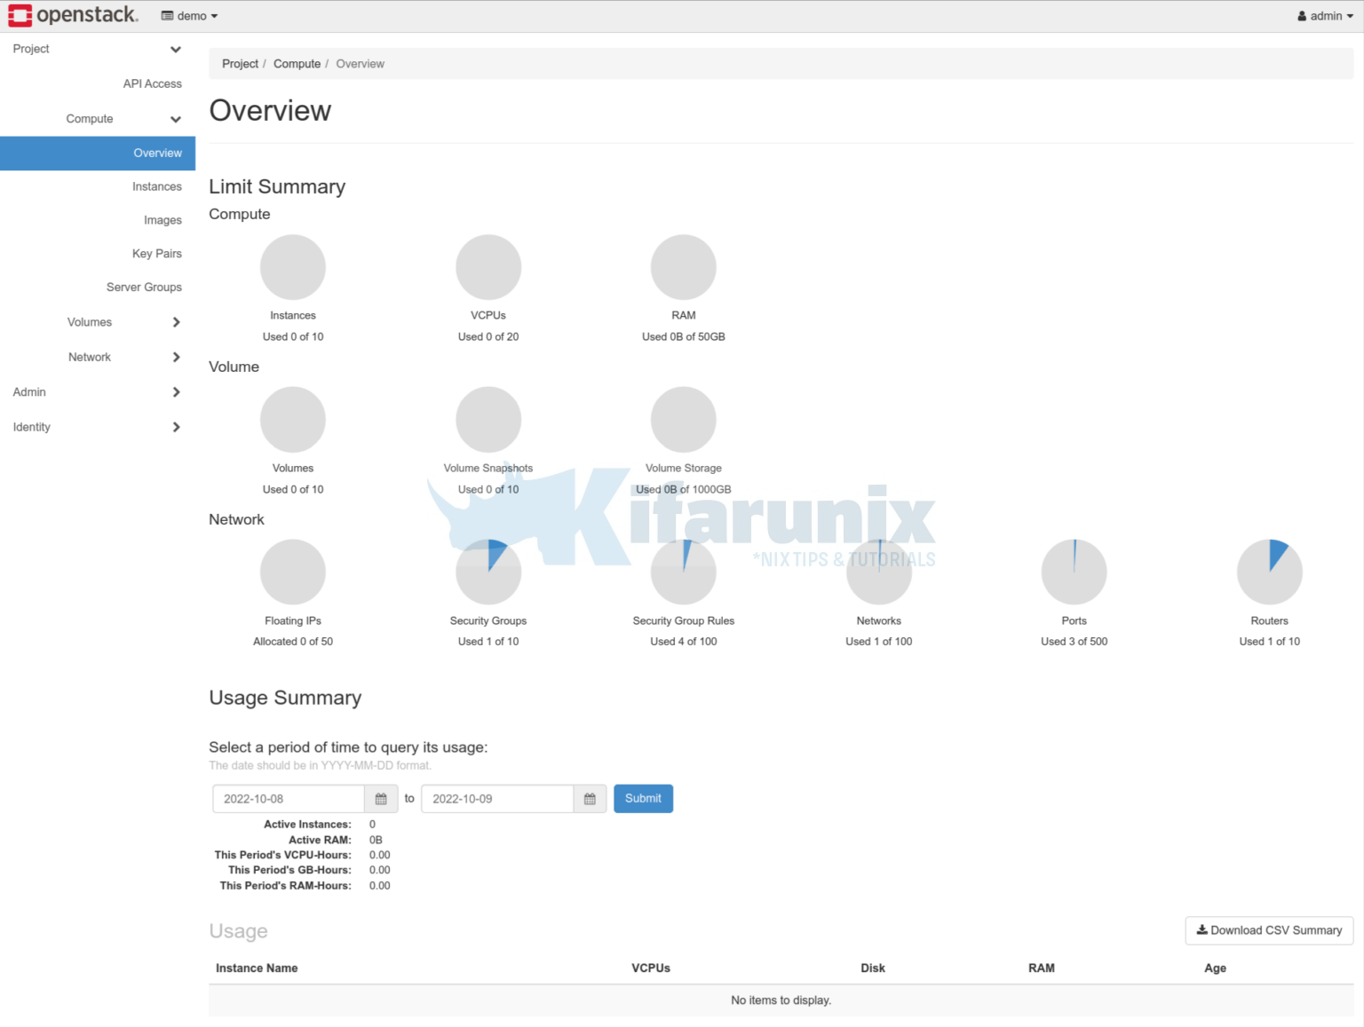Open the end date calendar picker icon
The image size is (1364, 1027).
[x=590, y=798]
